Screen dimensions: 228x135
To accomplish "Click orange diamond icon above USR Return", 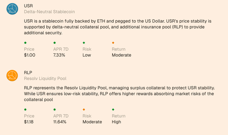I will 113,43.
